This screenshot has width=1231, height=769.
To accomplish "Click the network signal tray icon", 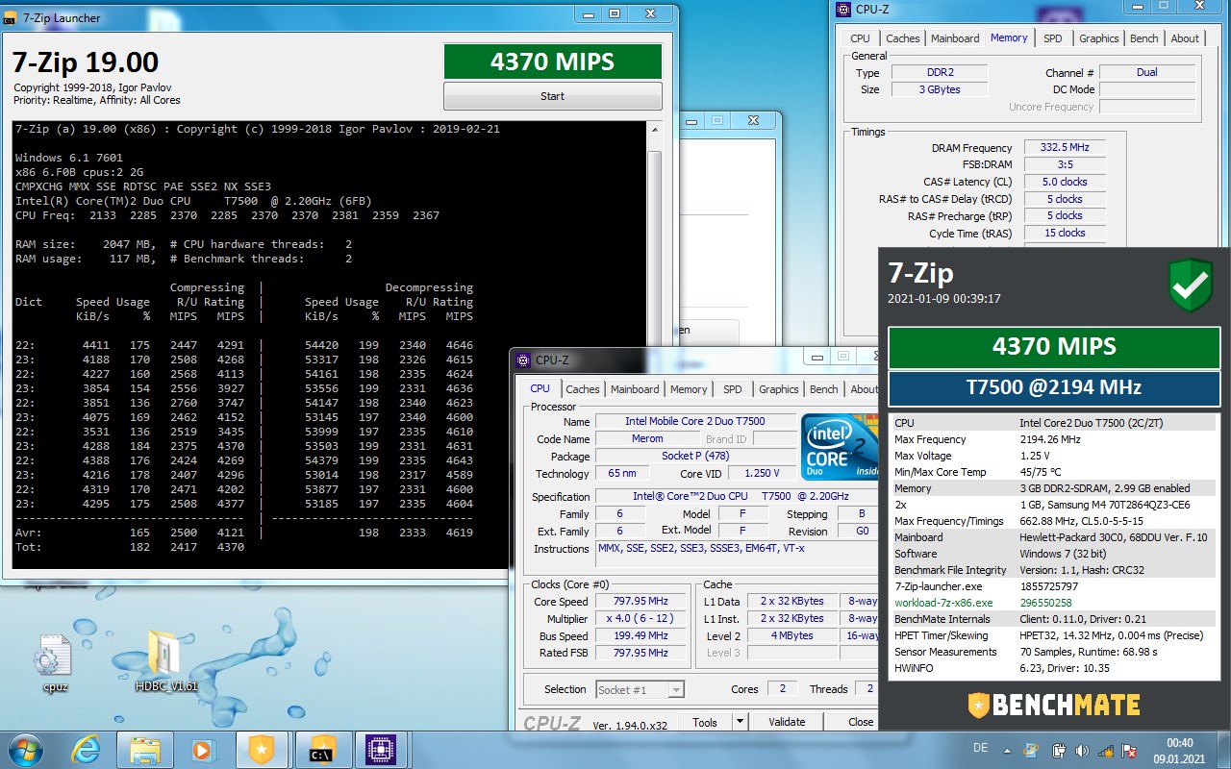I will pos(1107,750).
